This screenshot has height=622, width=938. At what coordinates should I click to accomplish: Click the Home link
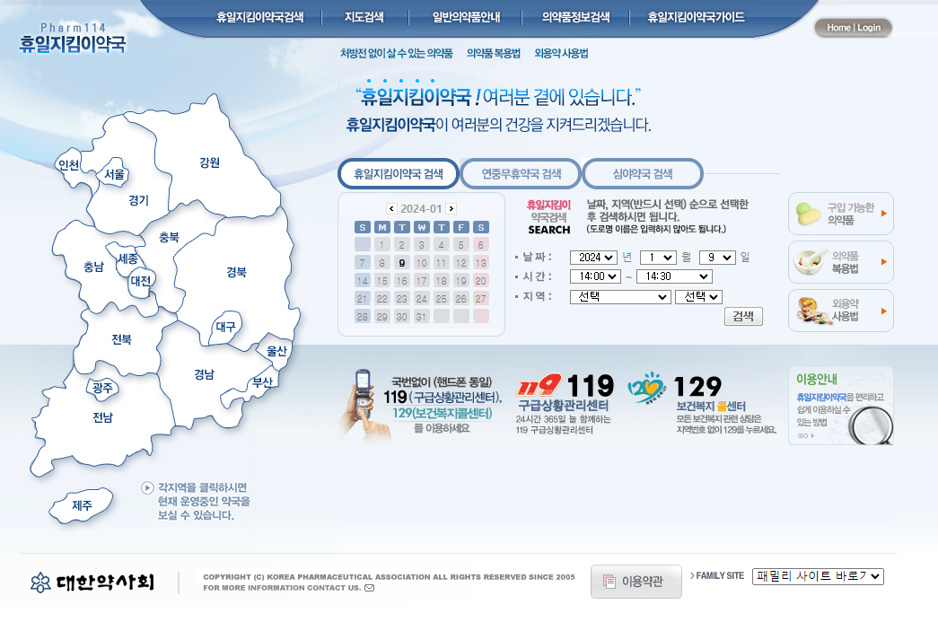click(x=838, y=28)
